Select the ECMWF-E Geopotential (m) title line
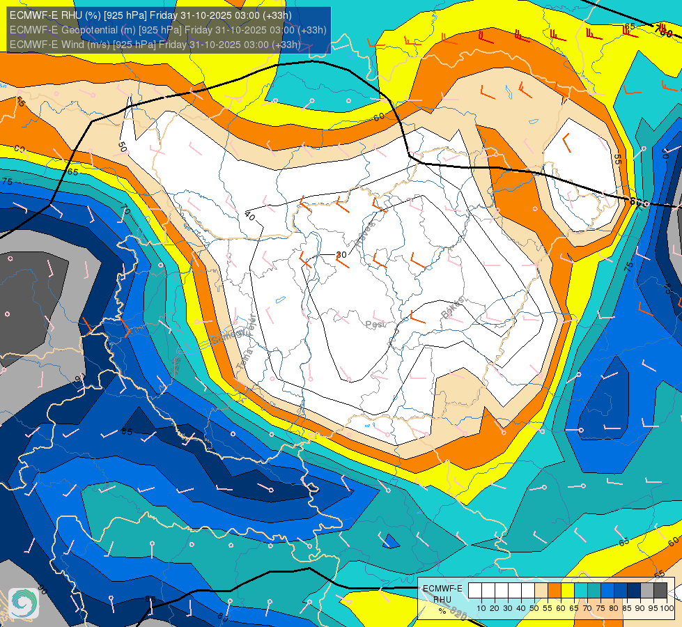Viewport: 682px width, 627px height. click(x=168, y=30)
